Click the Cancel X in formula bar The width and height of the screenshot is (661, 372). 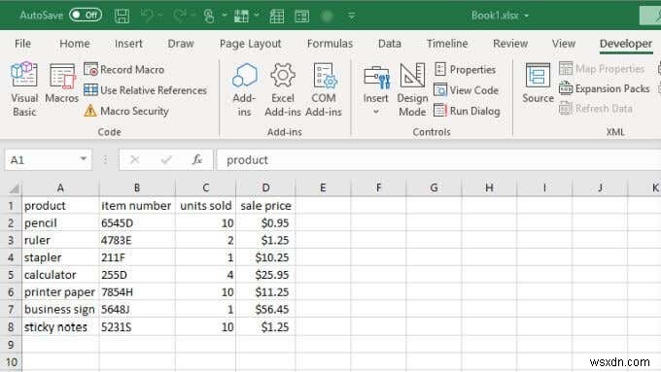pos(134,159)
